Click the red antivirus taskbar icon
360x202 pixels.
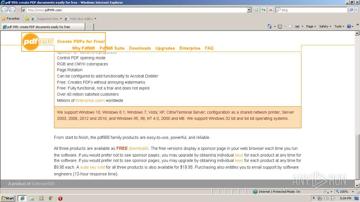tap(60, 198)
